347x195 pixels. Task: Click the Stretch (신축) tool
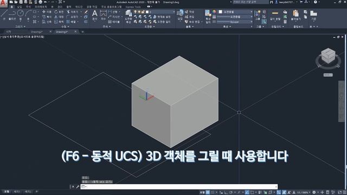(47, 22)
